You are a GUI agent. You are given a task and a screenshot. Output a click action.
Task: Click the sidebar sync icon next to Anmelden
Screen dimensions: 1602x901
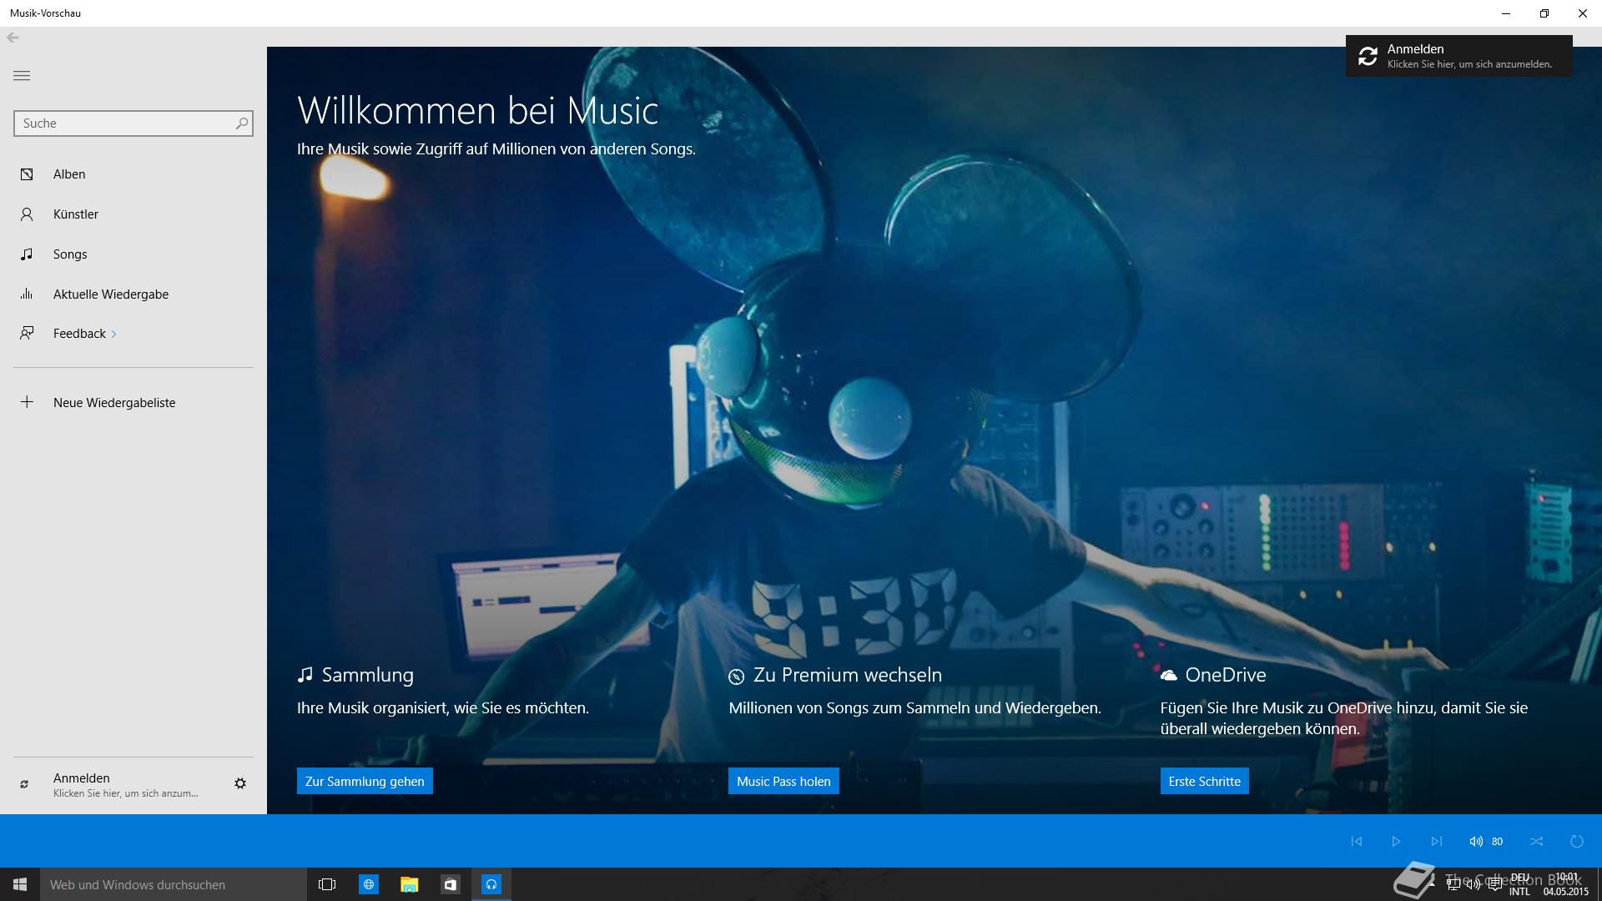24,784
